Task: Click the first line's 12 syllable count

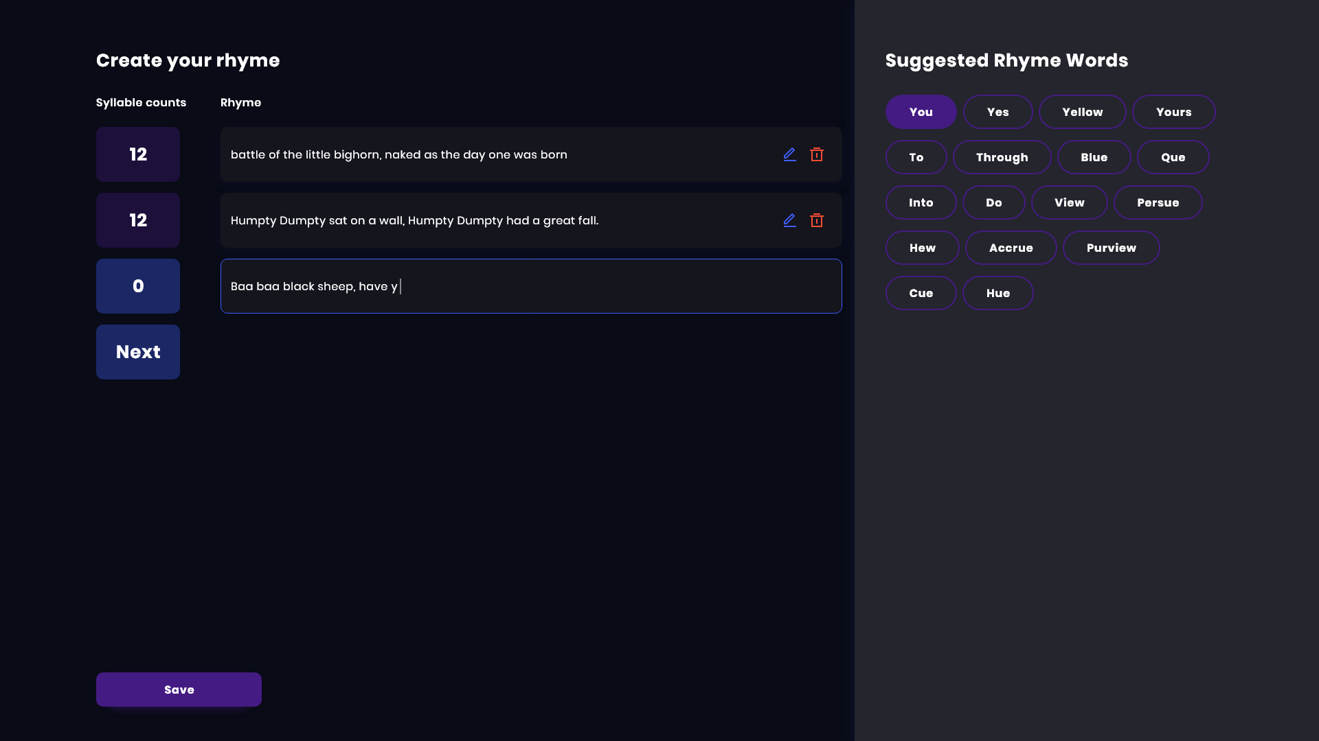Action: click(x=138, y=154)
